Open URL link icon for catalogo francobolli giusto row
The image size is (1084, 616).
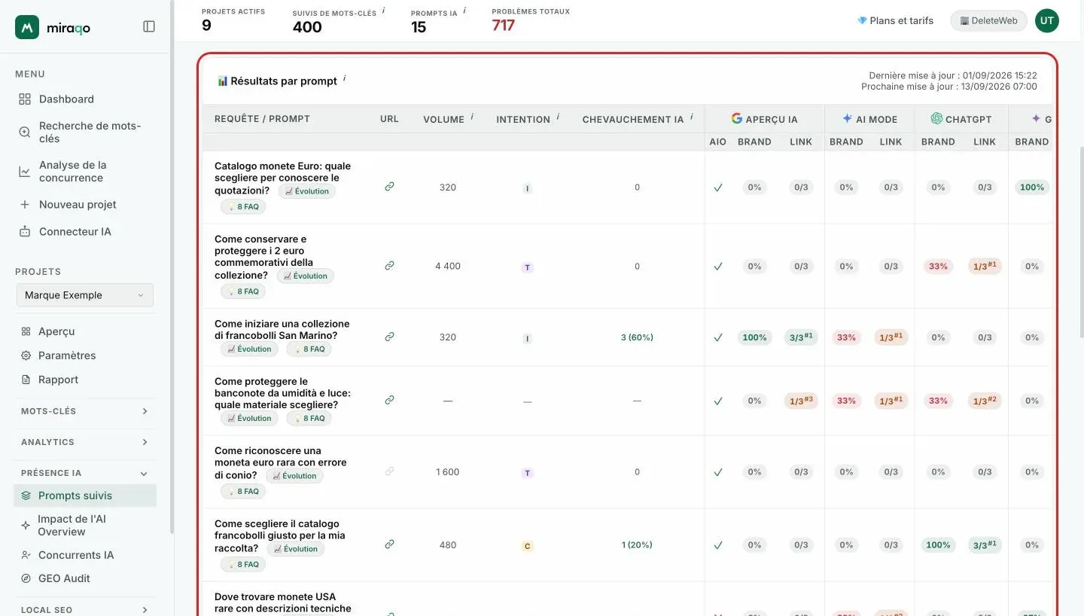(x=389, y=544)
